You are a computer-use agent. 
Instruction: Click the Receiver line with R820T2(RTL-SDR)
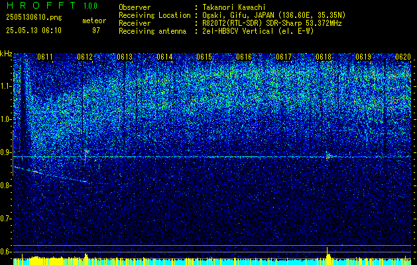point(230,23)
